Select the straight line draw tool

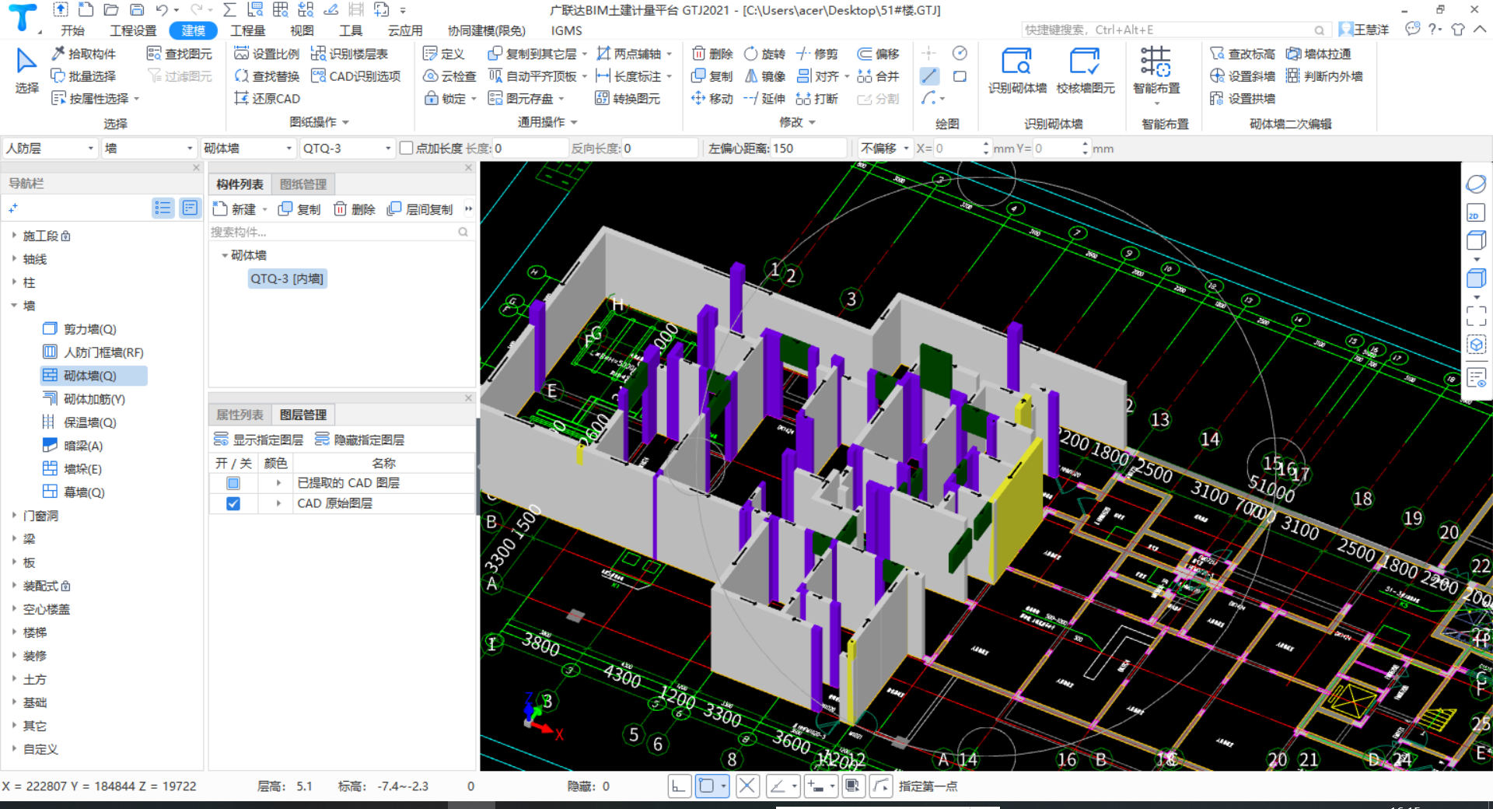pos(929,76)
